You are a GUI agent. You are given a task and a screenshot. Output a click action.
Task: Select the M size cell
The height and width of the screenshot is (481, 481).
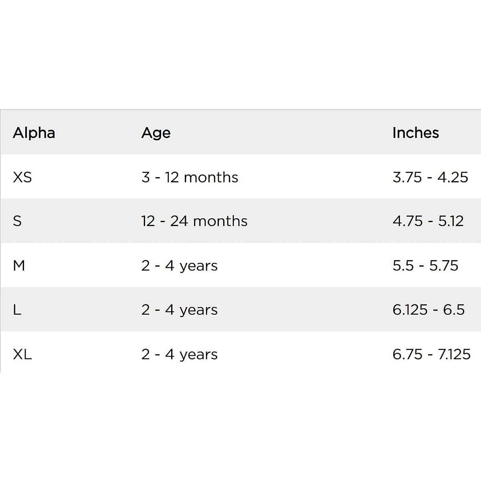19,265
